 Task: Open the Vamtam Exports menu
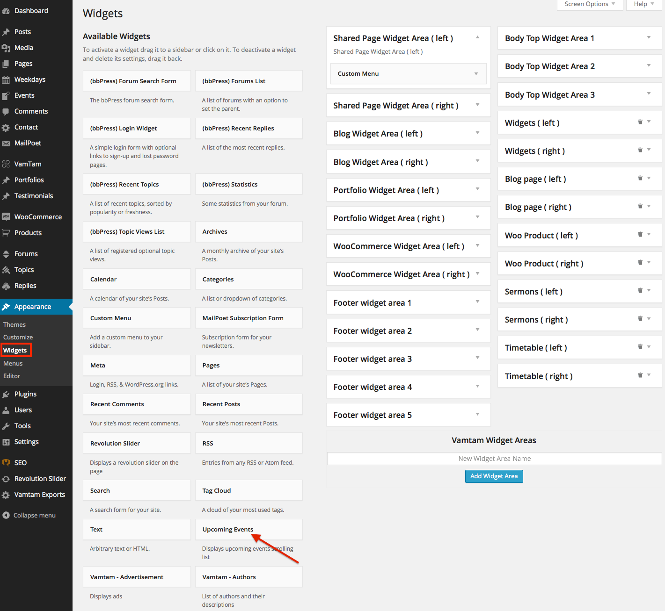click(36, 495)
